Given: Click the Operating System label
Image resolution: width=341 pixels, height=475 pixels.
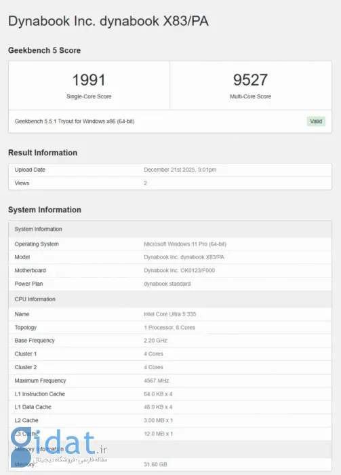Looking at the screenshot, I should tap(37, 244).
